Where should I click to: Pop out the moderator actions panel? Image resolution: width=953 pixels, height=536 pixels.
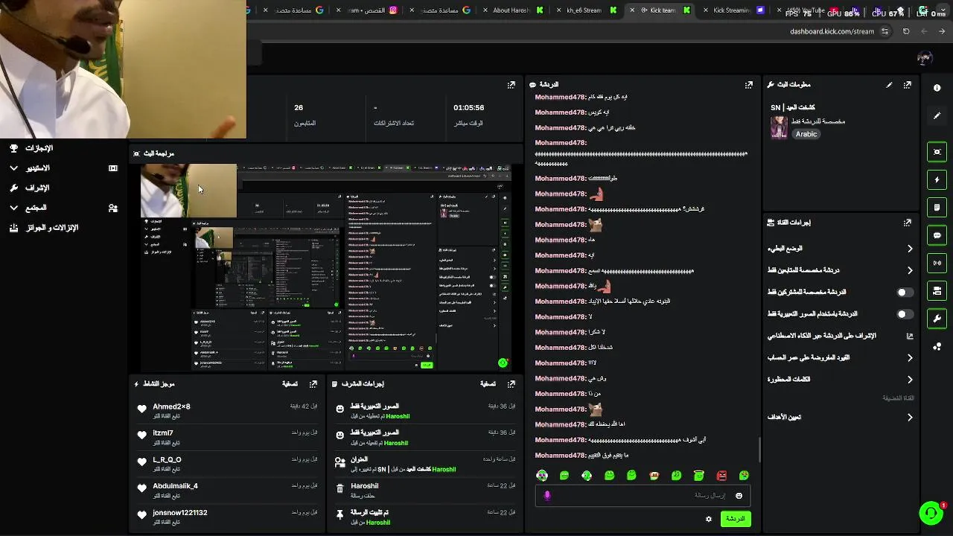point(511,384)
